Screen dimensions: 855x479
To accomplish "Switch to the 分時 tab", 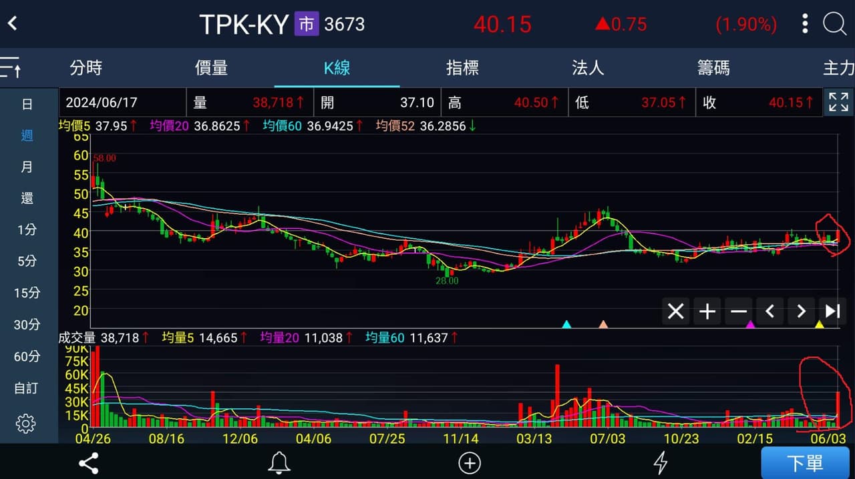I will [86, 67].
